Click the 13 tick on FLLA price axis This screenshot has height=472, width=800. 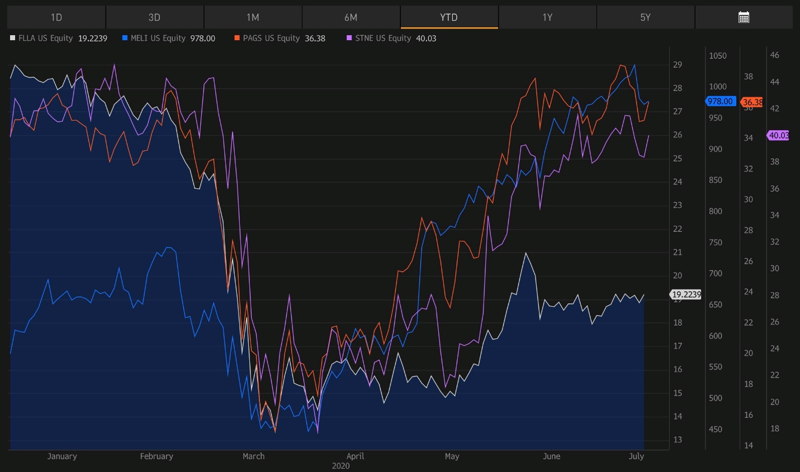pos(678,440)
